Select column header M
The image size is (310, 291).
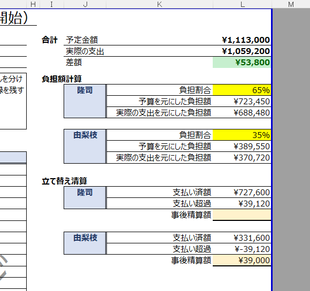[291, 4]
